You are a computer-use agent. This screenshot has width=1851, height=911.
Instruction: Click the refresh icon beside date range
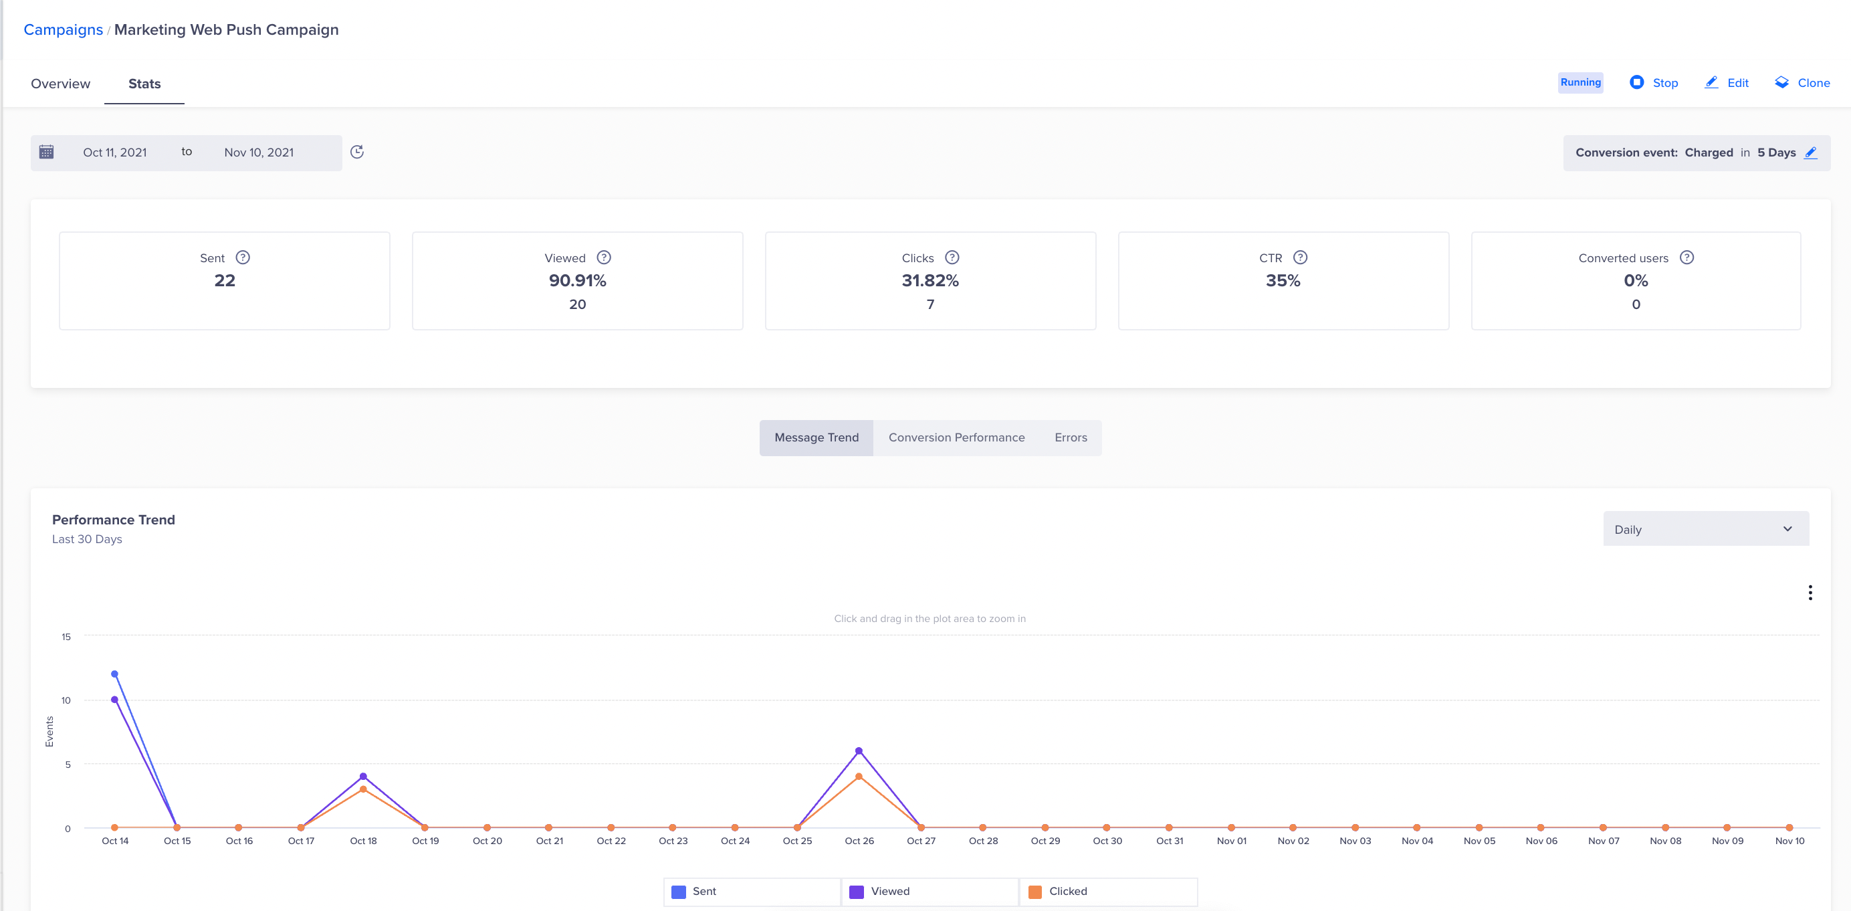(x=357, y=152)
